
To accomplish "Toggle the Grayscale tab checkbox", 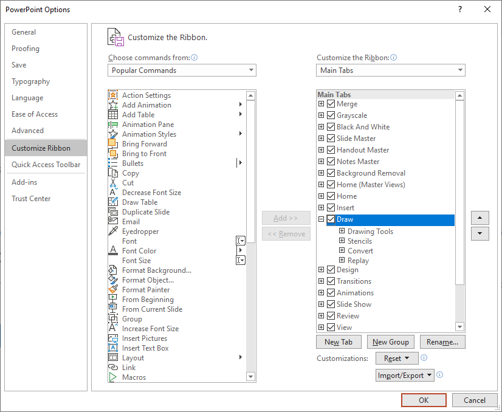I will pyautogui.click(x=331, y=115).
